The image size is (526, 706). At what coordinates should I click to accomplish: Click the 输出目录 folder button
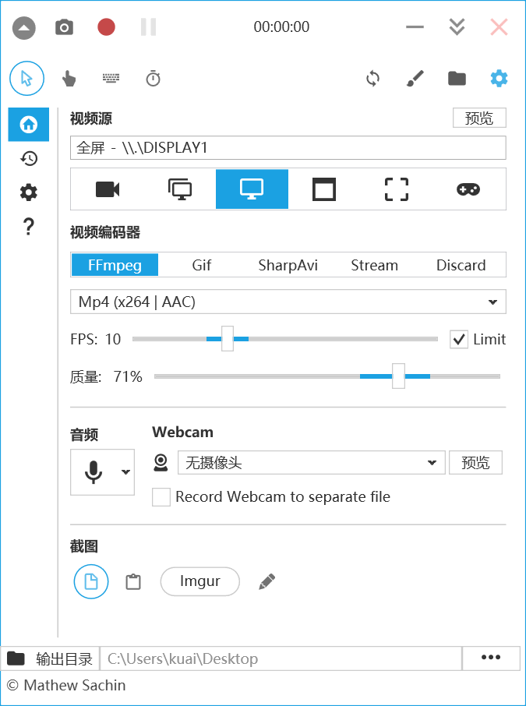click(x=50, y=658)
